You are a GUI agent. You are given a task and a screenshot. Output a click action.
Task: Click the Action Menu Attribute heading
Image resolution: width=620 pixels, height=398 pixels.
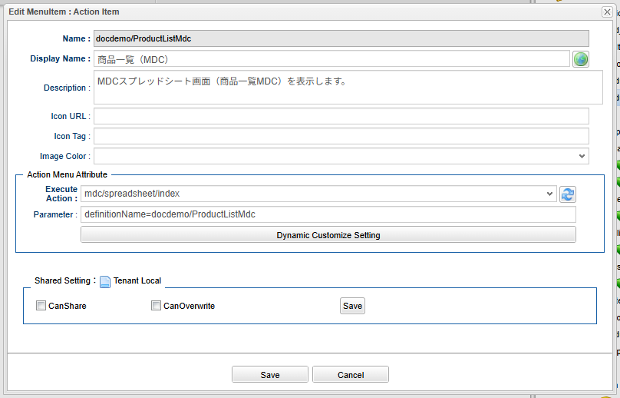[x=68, y=174]
